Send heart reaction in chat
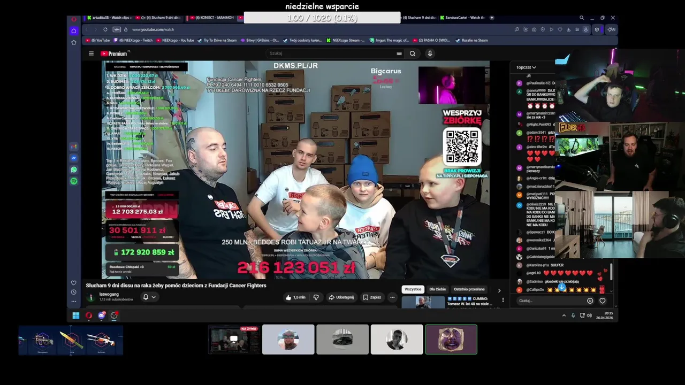Viewport: 685px width, 385px height. 603,301
